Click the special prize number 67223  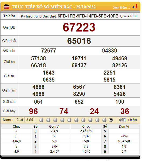[x=79, y=27]
